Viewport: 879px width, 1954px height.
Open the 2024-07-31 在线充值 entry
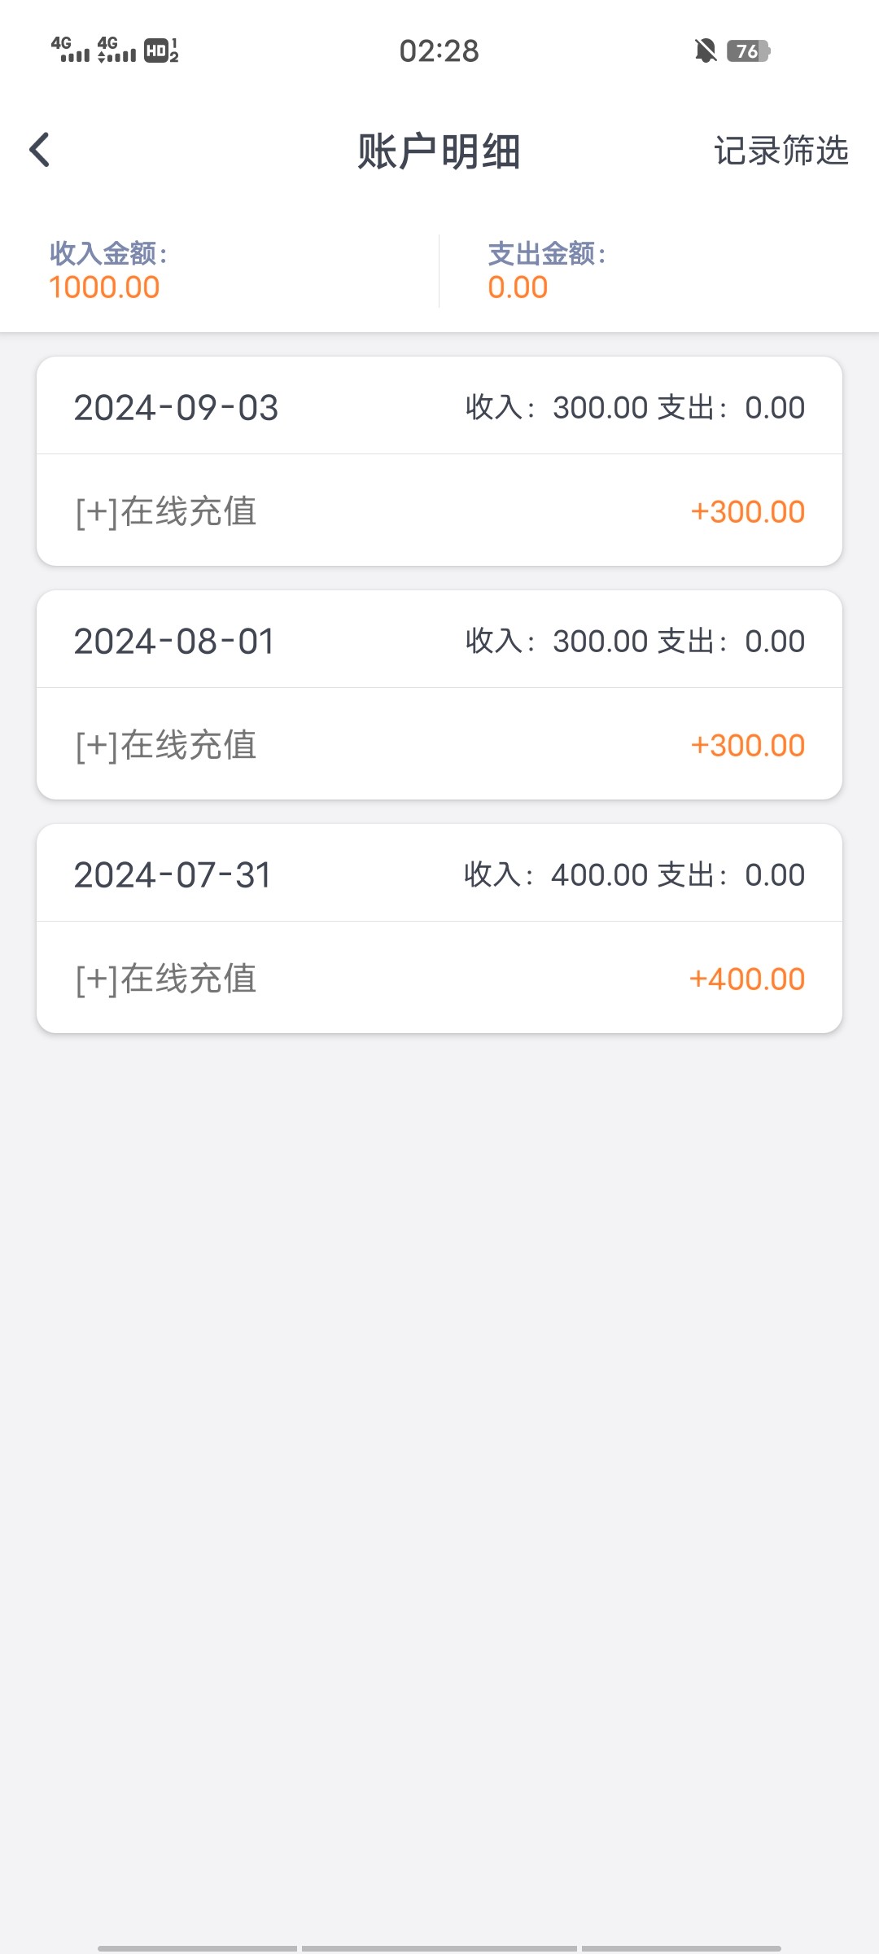coord(166,979)
